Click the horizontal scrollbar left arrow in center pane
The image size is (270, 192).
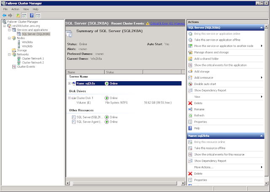[x=67, y=183]
